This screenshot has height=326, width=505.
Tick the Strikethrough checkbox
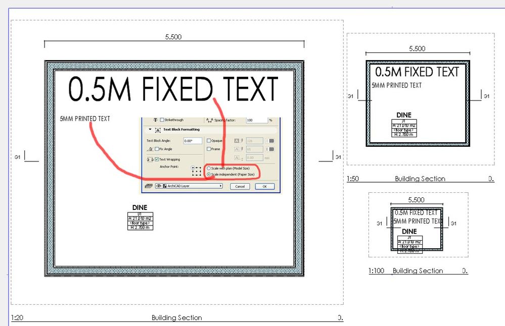tap(162, 120)
